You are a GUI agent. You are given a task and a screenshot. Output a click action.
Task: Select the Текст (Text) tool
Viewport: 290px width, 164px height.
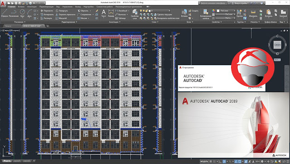point(104,13)
